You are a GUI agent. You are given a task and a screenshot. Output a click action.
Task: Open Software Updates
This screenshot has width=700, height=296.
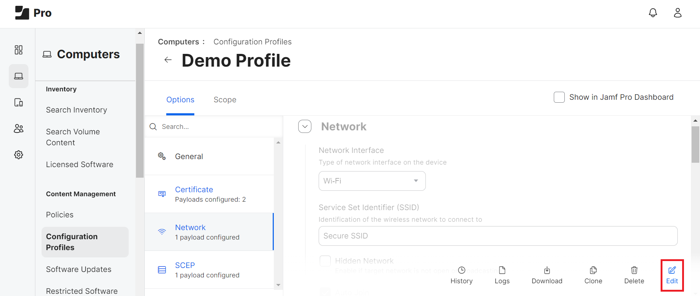(79, 269)
